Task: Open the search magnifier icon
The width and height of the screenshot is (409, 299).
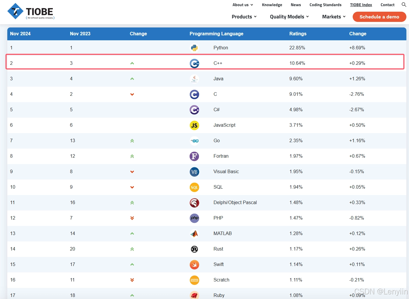Action: tap(404, 5)
